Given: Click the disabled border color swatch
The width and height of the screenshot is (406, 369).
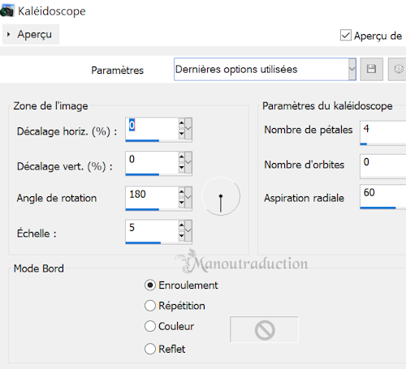Looking at the screenshot, I should 264,329.
